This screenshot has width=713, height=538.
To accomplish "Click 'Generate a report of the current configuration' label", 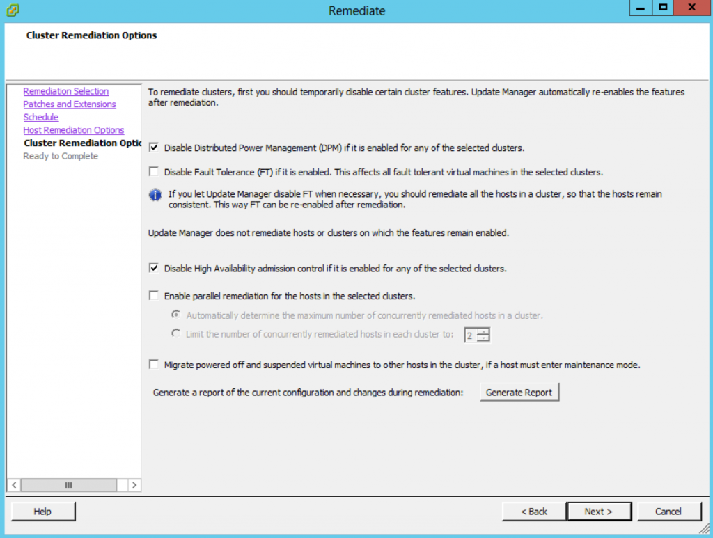I will 308,392.
